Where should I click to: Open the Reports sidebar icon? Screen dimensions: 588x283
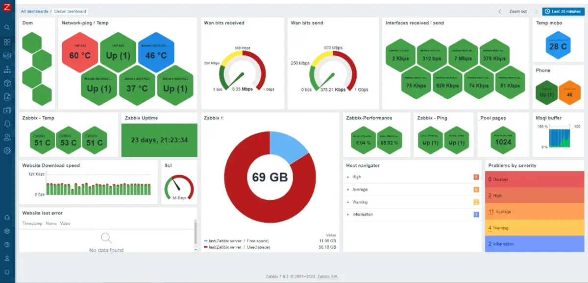[7, 97]
